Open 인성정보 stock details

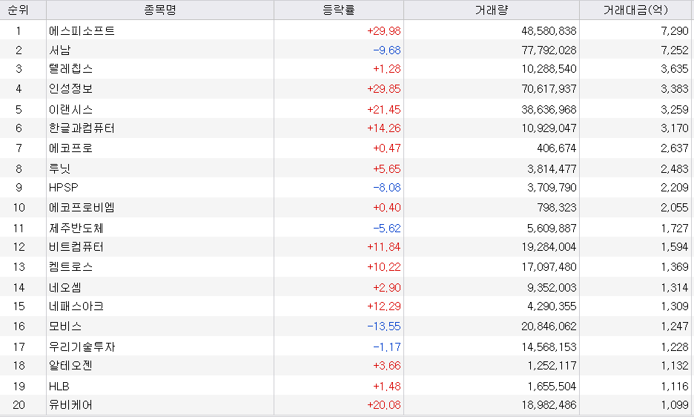click(x=71, y=88)
